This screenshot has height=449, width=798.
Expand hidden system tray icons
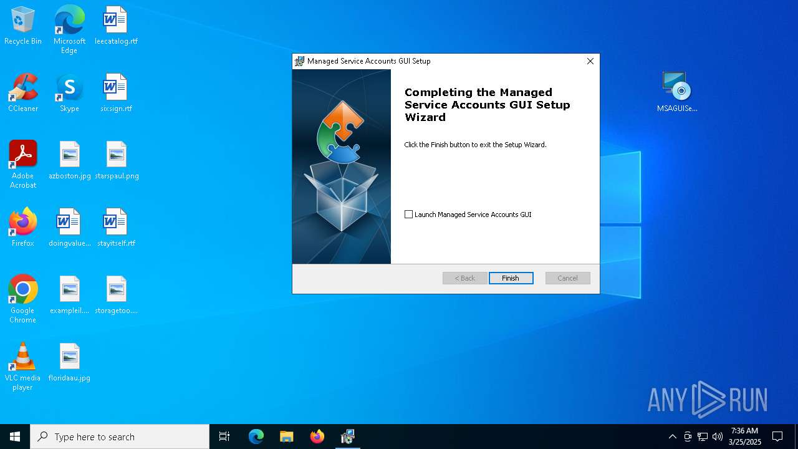coord(672,437)
